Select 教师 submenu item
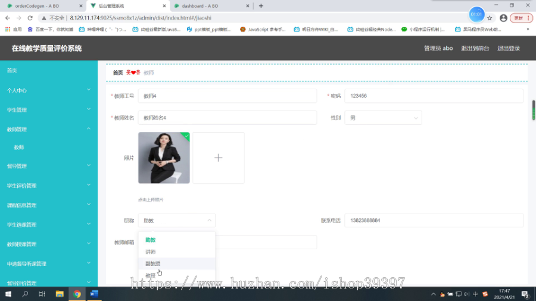 click(19, 148)
